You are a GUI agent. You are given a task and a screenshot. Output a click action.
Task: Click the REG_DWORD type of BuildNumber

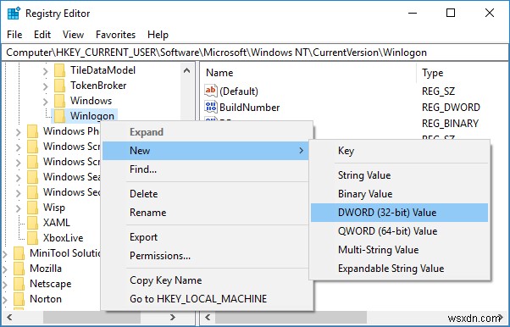pos(451,107)
